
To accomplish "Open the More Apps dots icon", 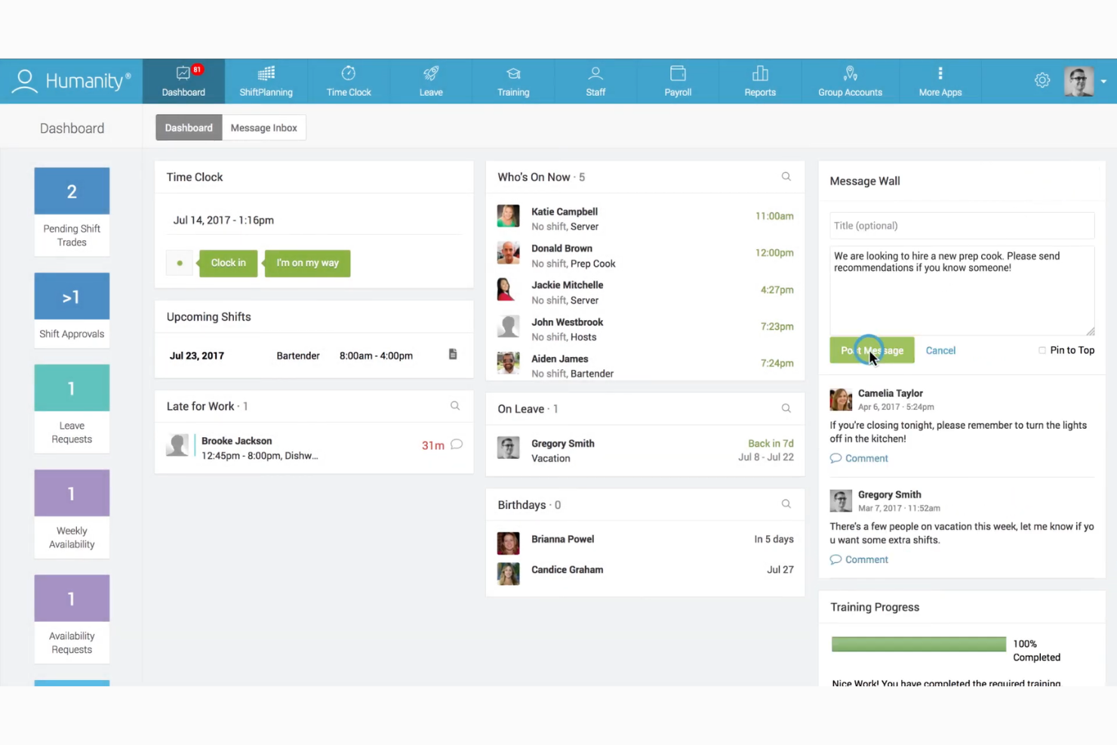I will (x=940, y=73).
